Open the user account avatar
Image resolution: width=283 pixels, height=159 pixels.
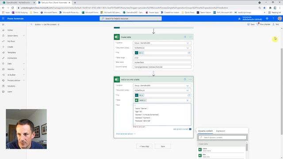(x=279, y=19)
